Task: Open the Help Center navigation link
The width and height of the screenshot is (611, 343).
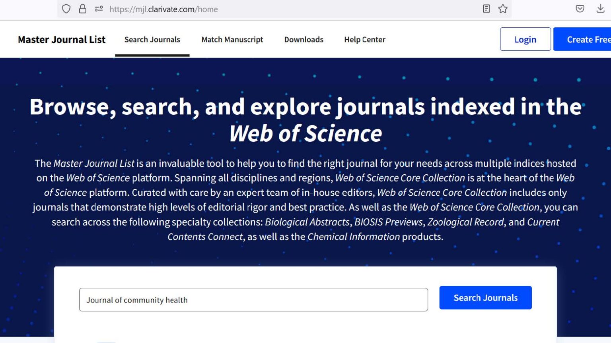Action: (x=364, y=40)
